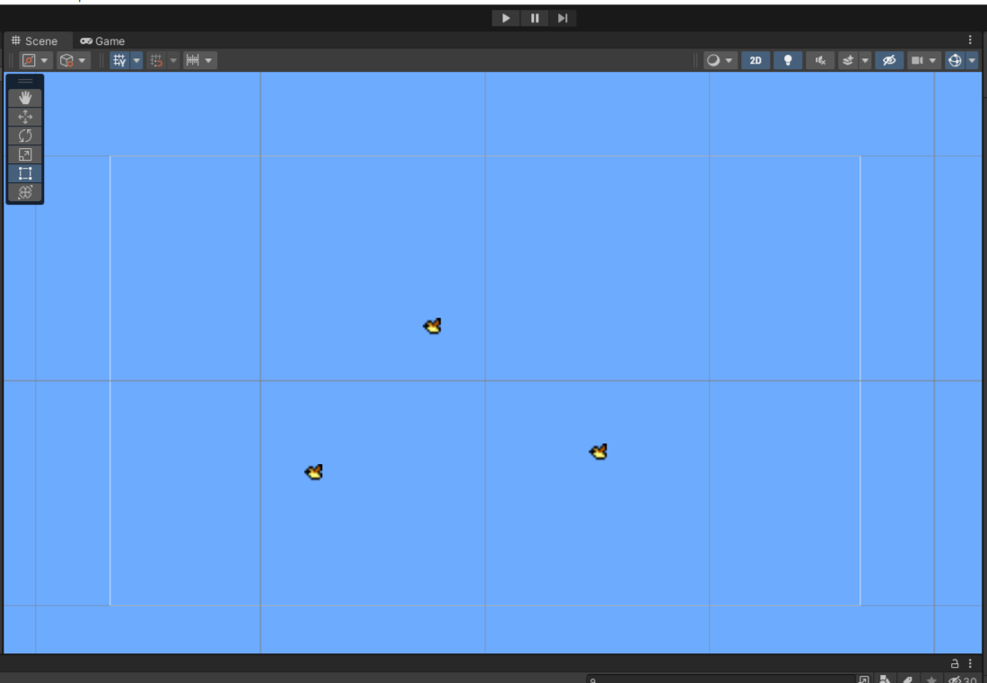Click the favorites star icon
987x683 pixels.
click(931, 679)
